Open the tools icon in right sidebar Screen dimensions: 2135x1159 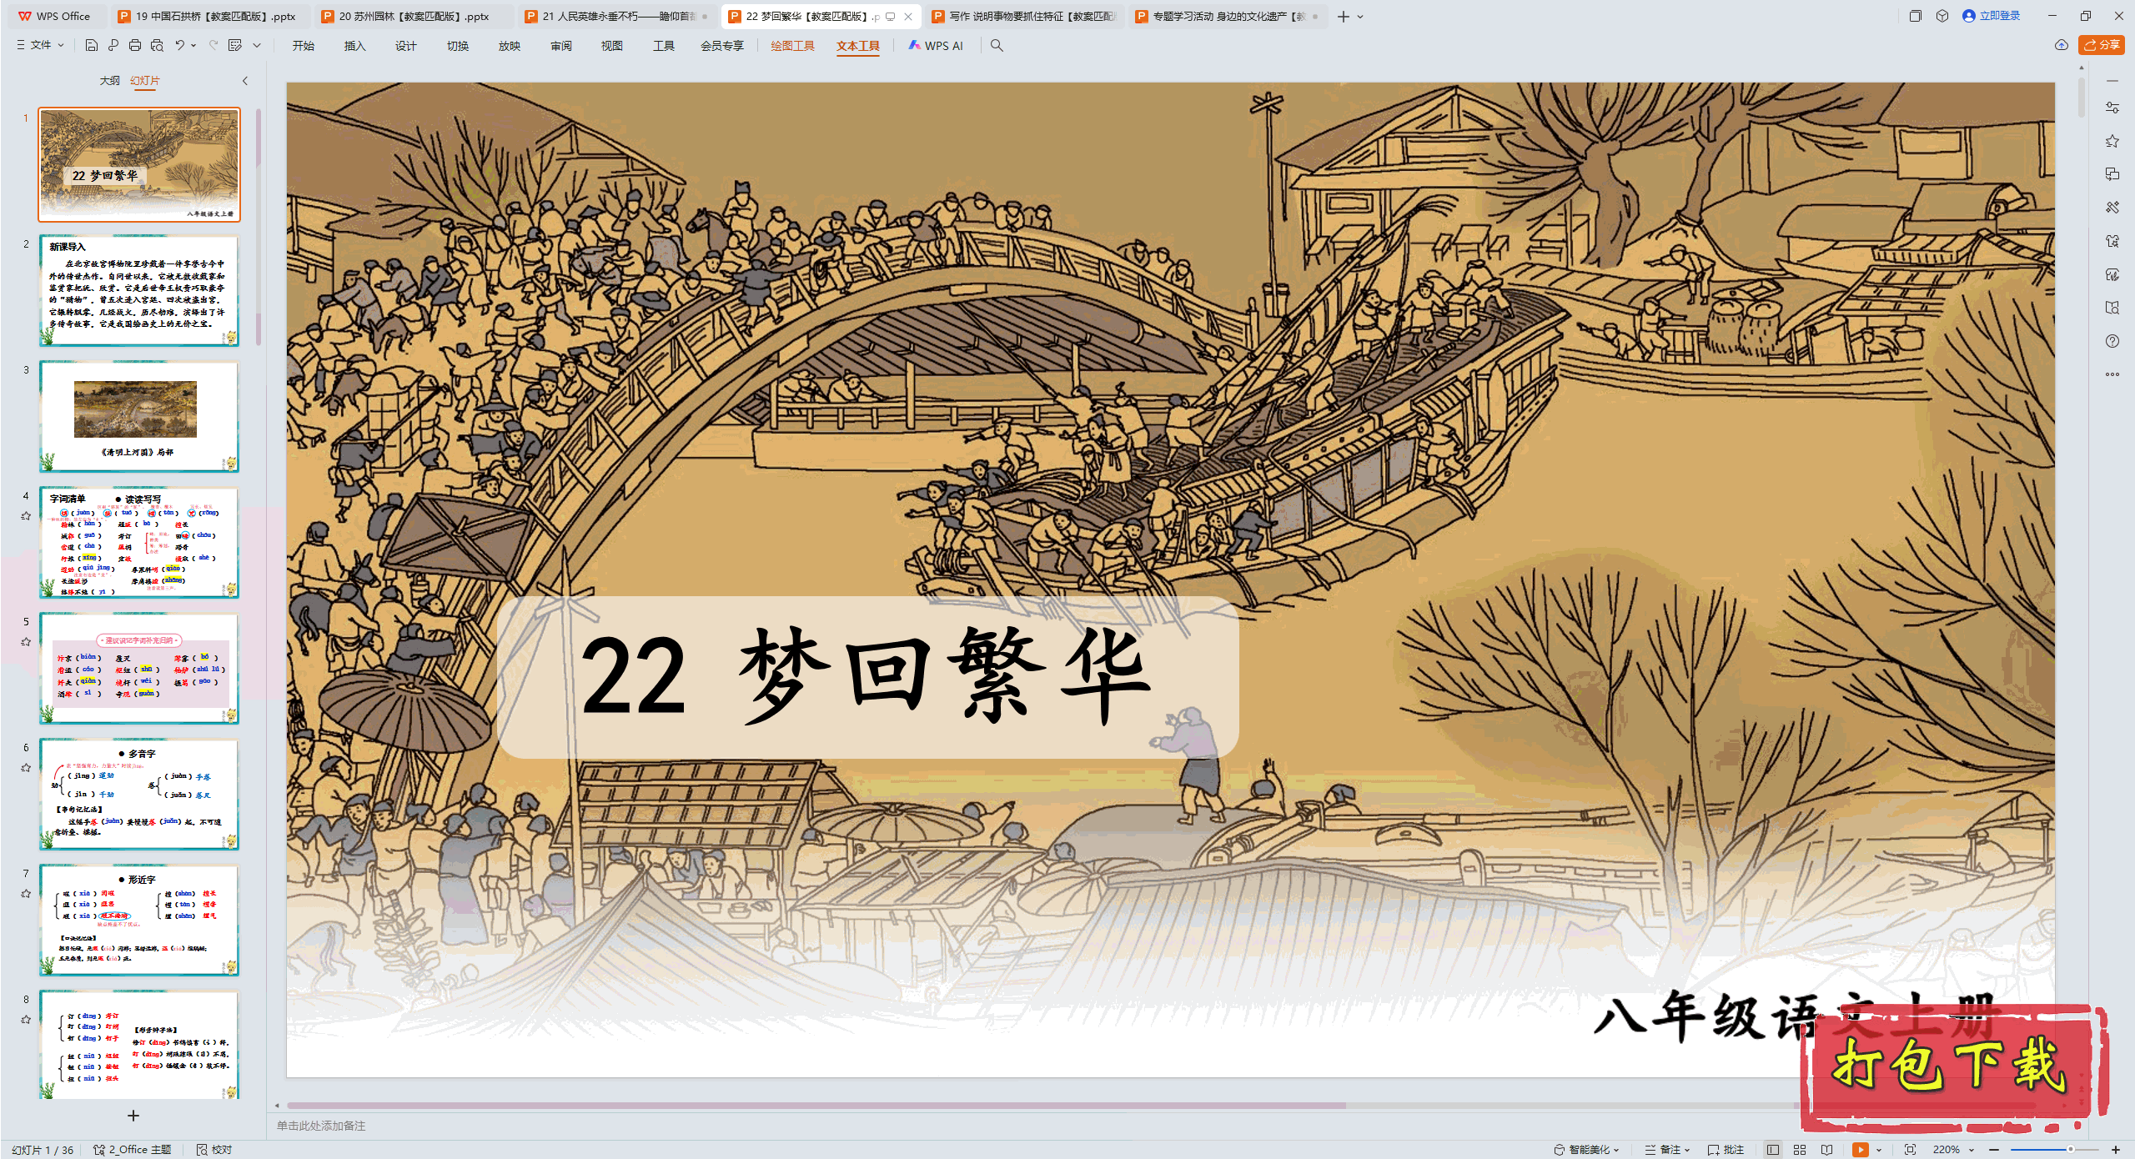click(2112, 208)
